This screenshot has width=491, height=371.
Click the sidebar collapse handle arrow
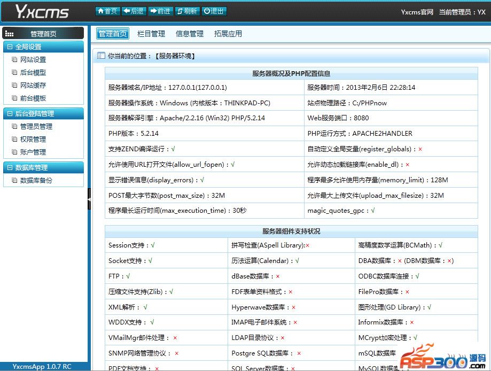click(89, 199)
